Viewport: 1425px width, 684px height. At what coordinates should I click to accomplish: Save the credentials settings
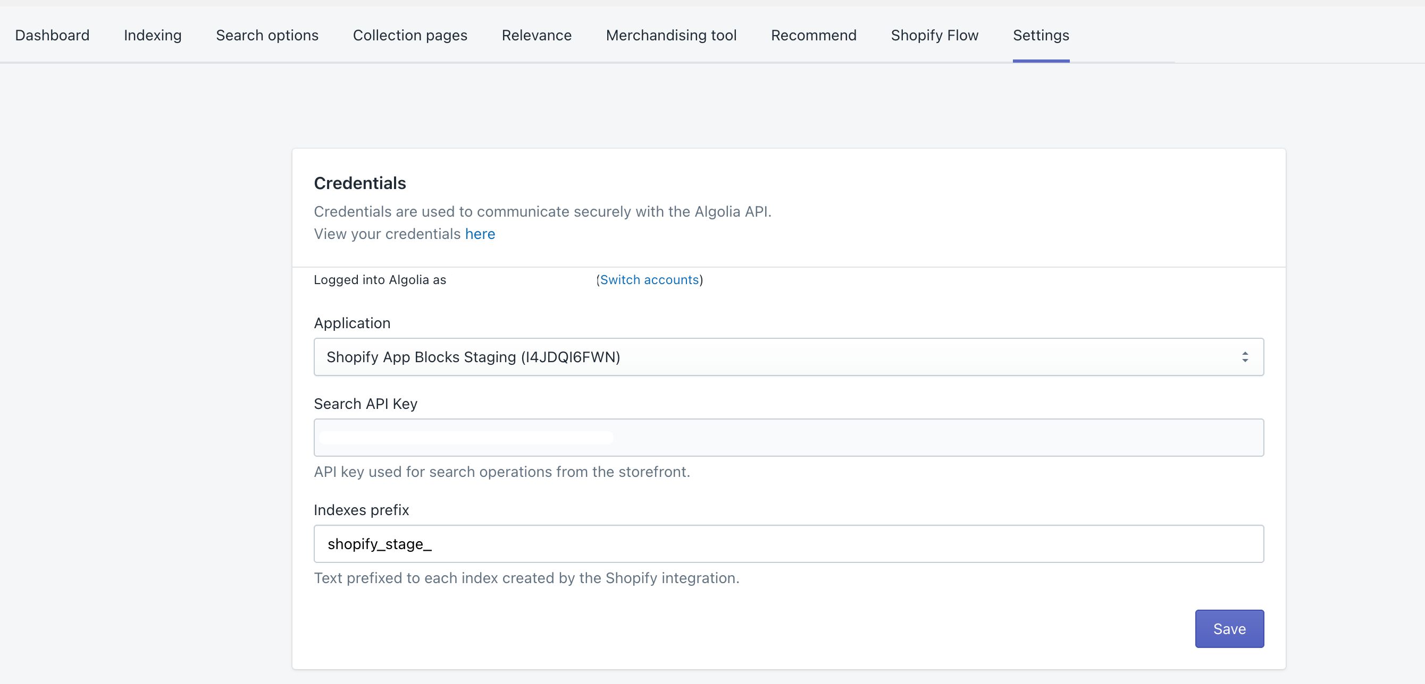point(1229,628)
